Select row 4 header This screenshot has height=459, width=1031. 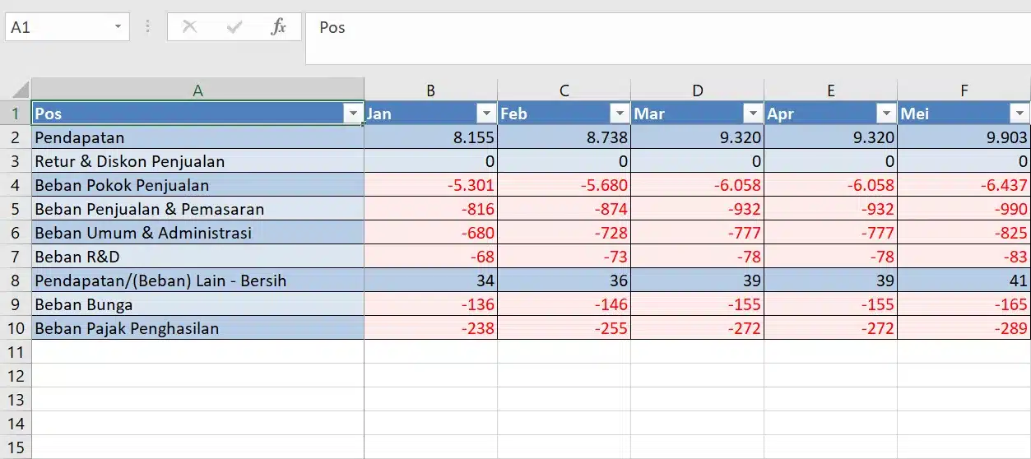tap(15, 185)
